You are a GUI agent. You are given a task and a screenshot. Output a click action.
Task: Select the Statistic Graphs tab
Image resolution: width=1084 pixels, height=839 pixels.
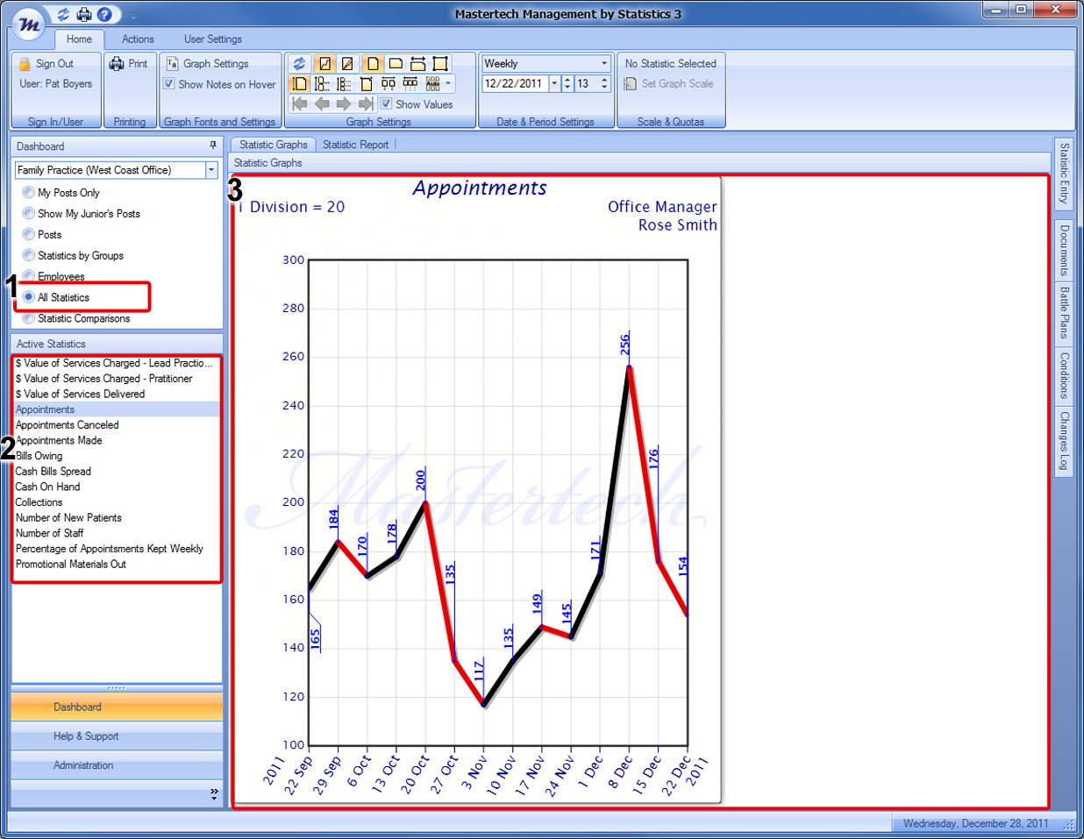[274, 145]
